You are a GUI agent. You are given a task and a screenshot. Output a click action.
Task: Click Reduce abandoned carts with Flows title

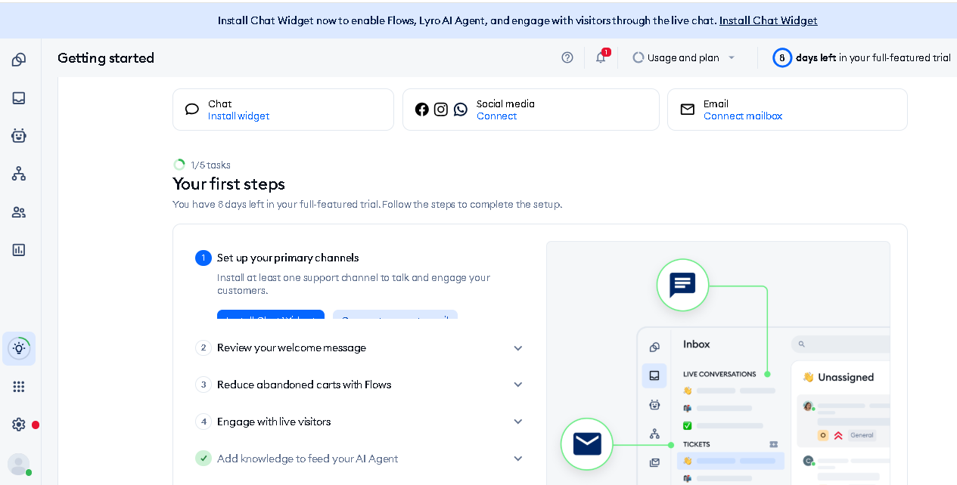[304, 384]
